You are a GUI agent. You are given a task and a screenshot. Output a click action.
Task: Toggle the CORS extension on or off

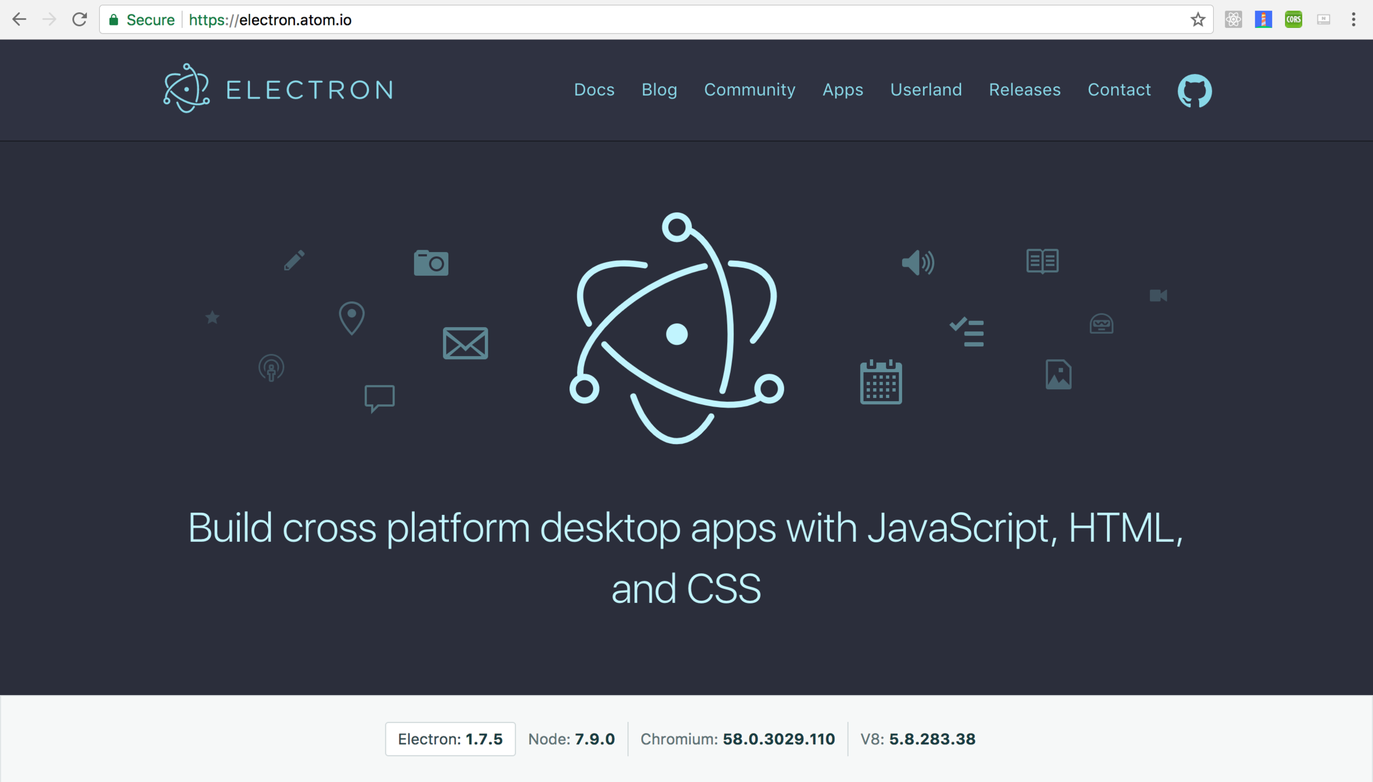coord(1293,19)
